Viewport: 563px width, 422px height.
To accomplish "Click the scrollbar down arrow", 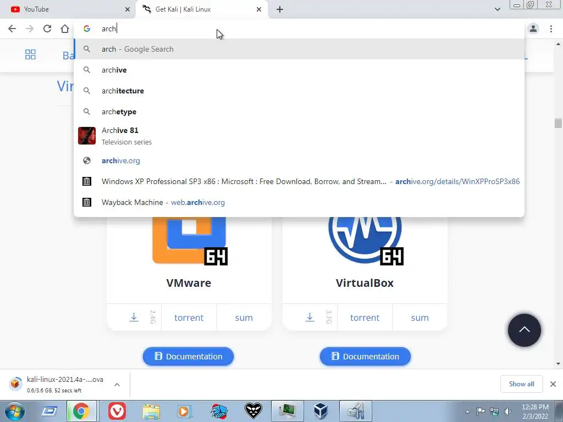I will 558,364.
